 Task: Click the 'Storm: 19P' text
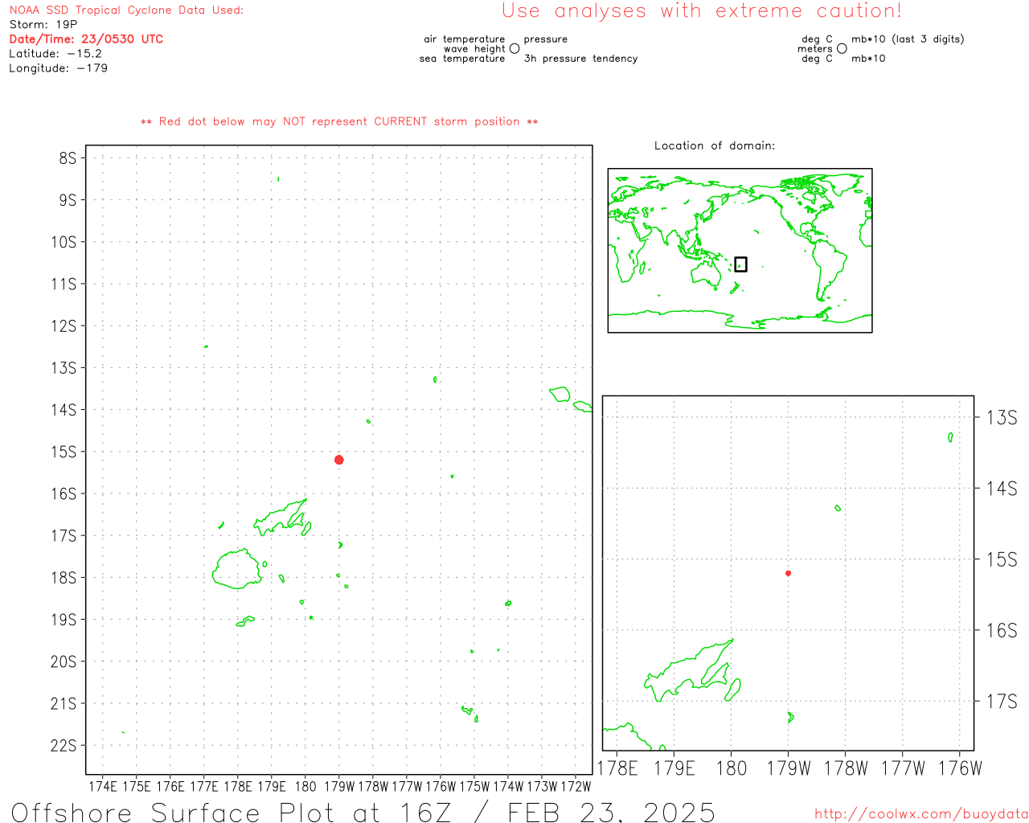tap(43, 25)
